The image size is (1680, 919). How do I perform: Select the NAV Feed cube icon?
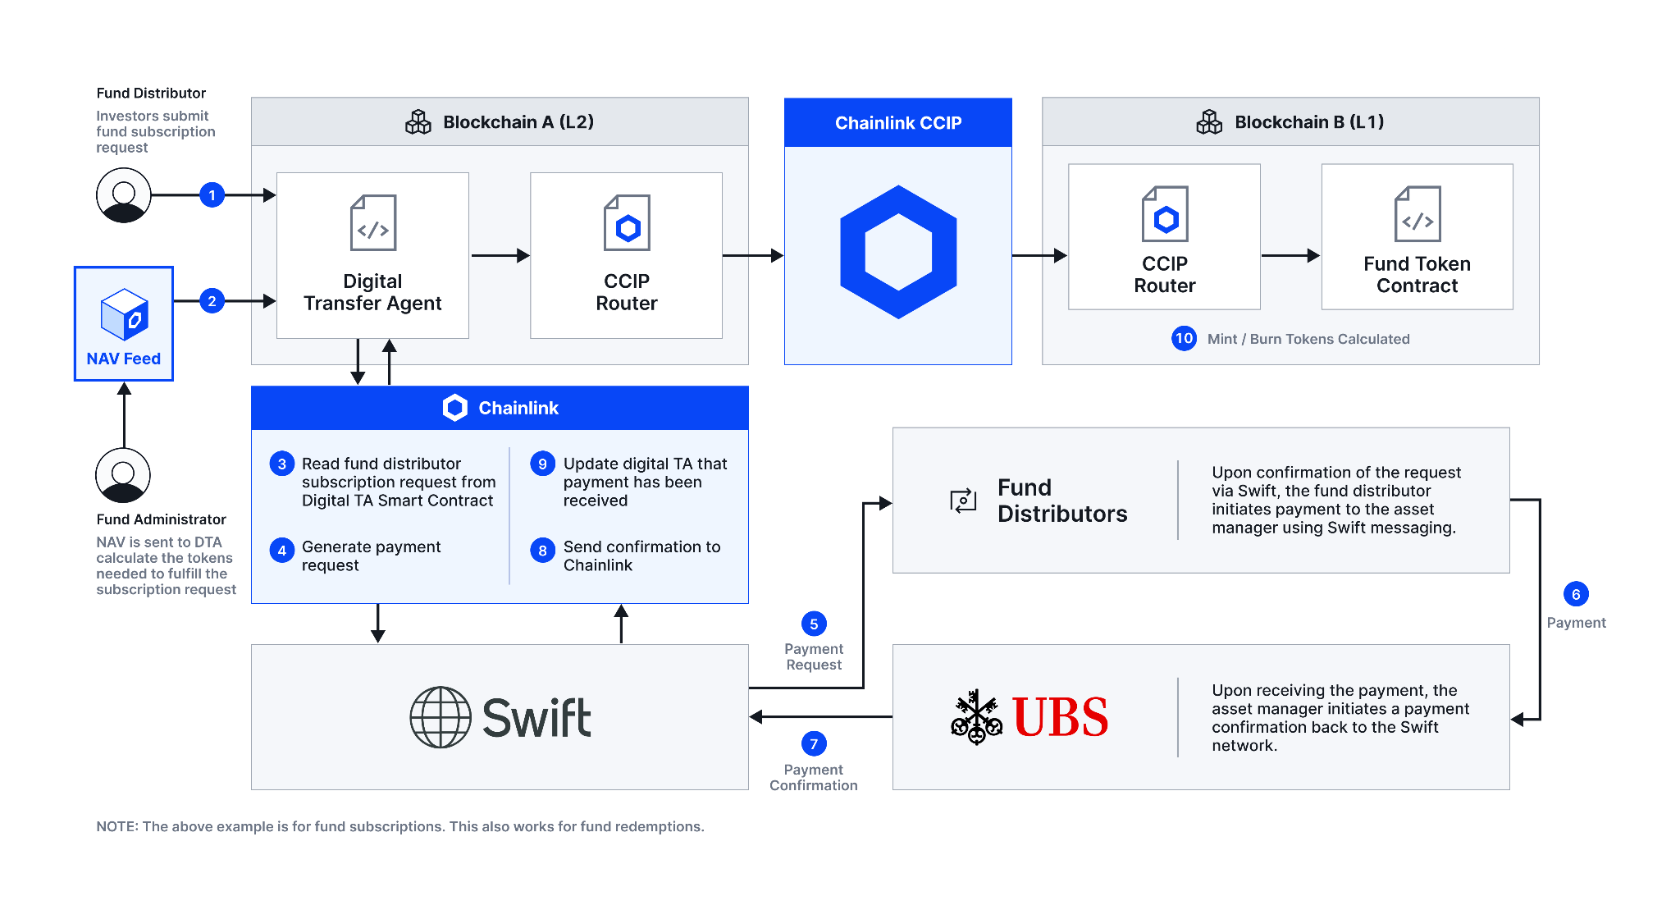pyautogui.click(x=125, y=314)
